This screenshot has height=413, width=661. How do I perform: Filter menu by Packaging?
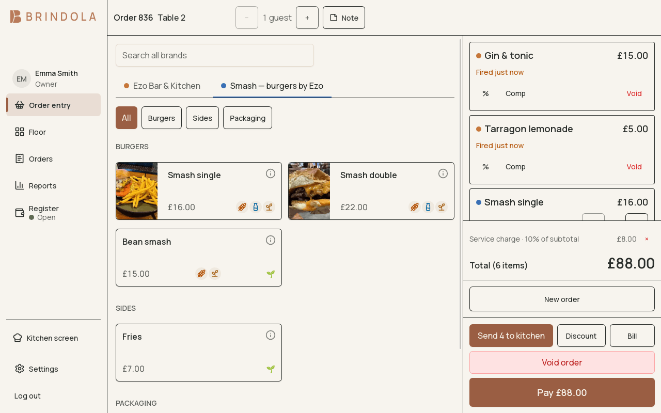(247, 118)
